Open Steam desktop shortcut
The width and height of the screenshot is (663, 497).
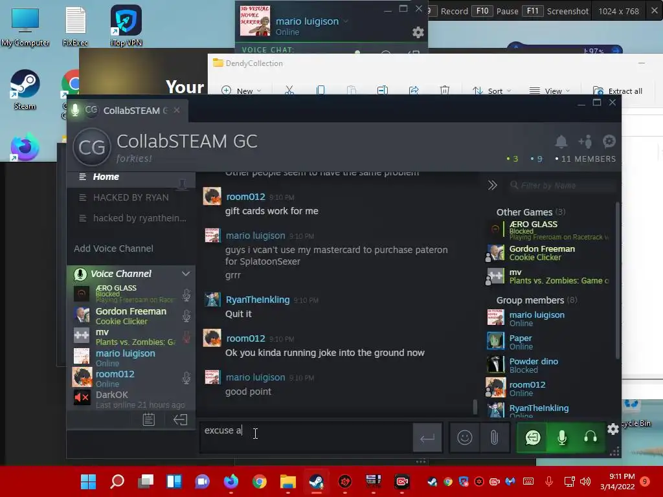25,89
